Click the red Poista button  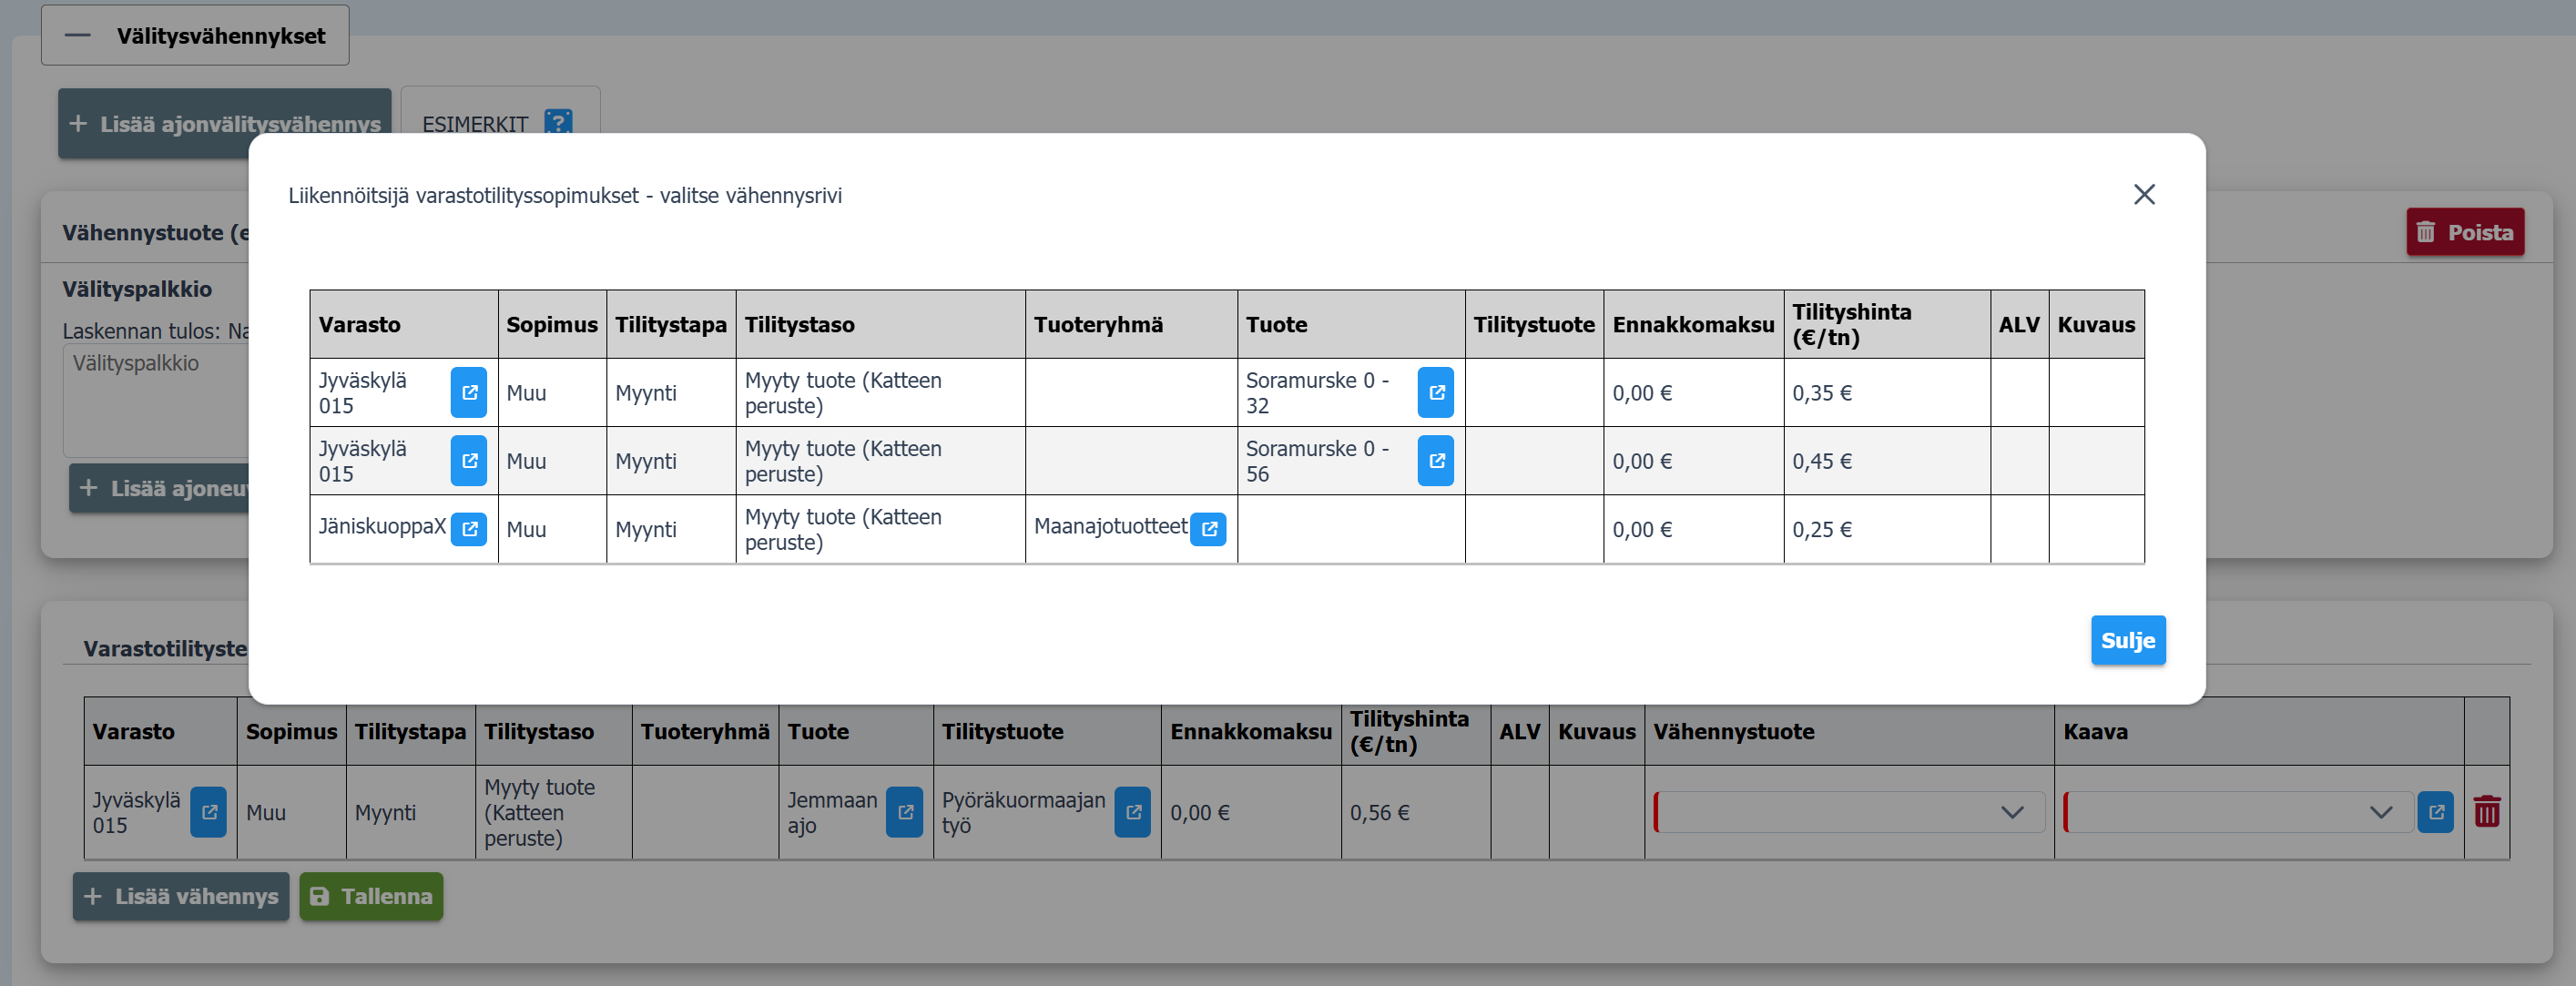[2464, 232]
